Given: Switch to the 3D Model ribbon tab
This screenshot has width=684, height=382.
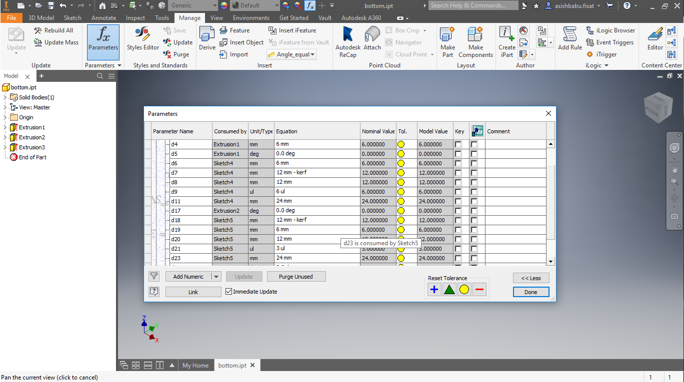Looking at the screenshot, I should click(x=41, y=17).
